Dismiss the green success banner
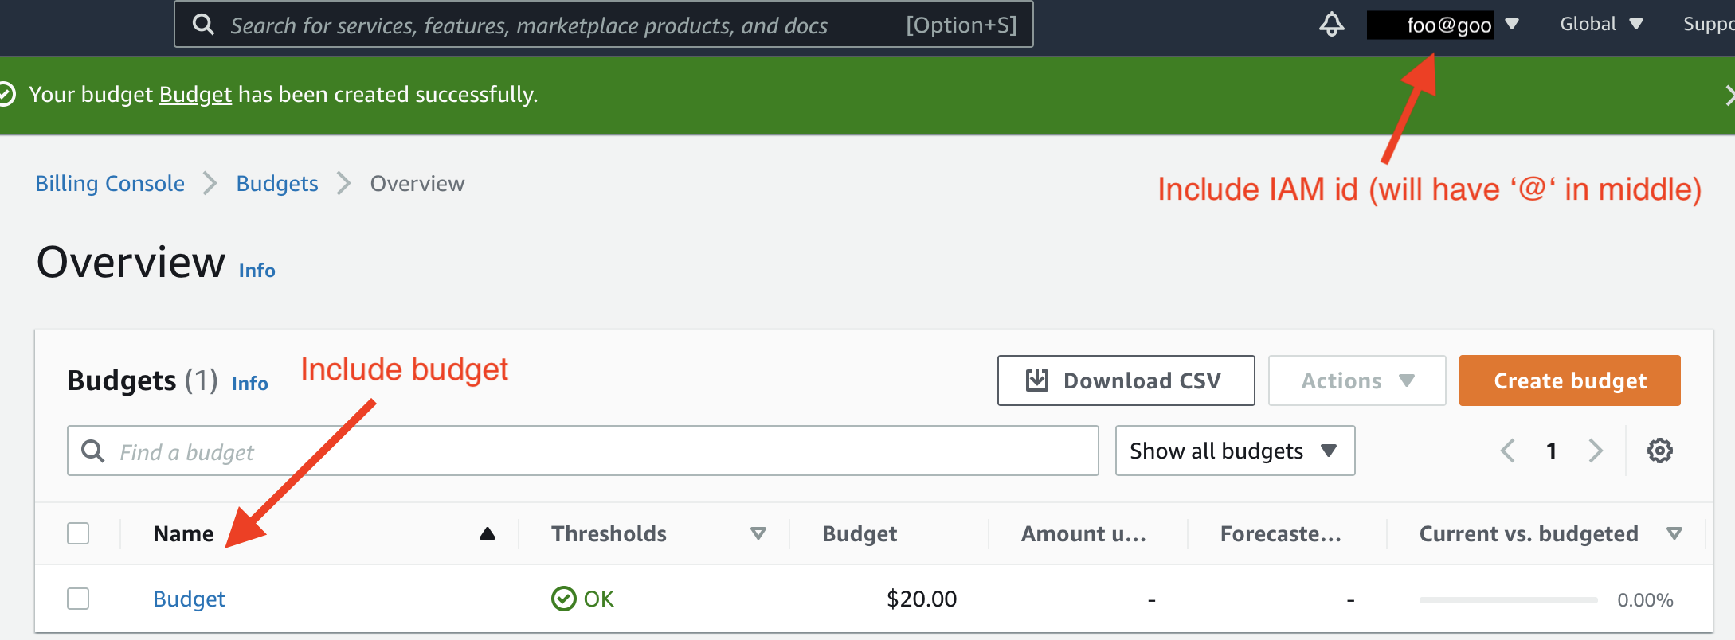This screenshot has height=640, width=1735. [1729, 96]
